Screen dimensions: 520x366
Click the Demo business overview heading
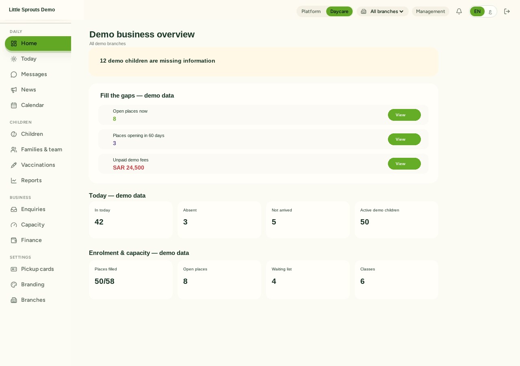[x=142, y=35]
